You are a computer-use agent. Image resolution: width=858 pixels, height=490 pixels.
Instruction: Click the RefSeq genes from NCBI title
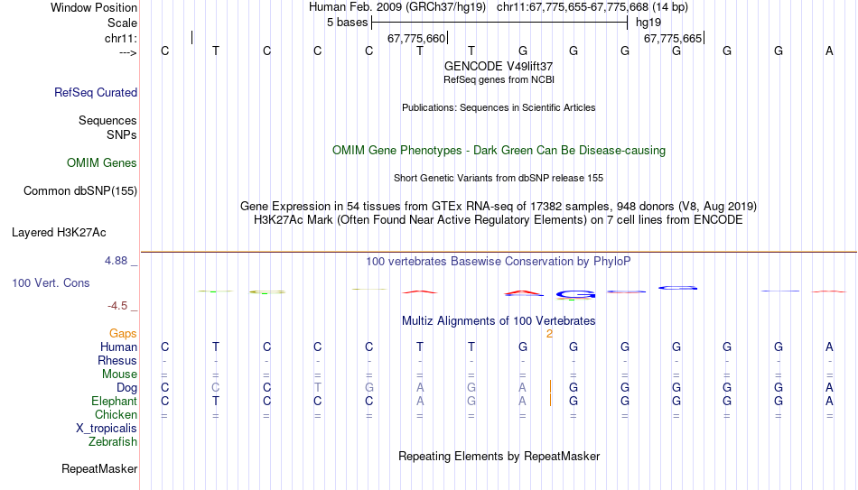pyautogui.click(x=499, y=79)
